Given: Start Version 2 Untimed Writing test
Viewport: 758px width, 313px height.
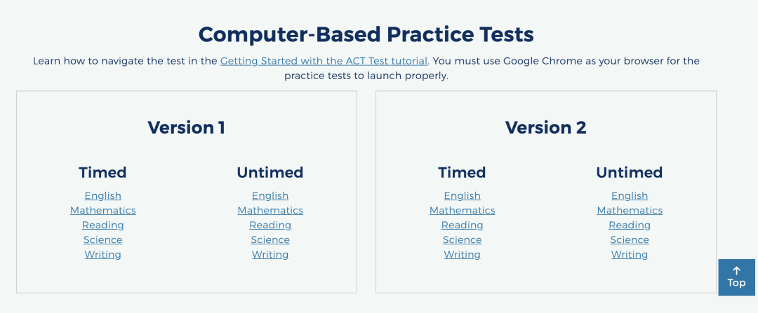Looking at the screenshot, I should tap(630, 255).
